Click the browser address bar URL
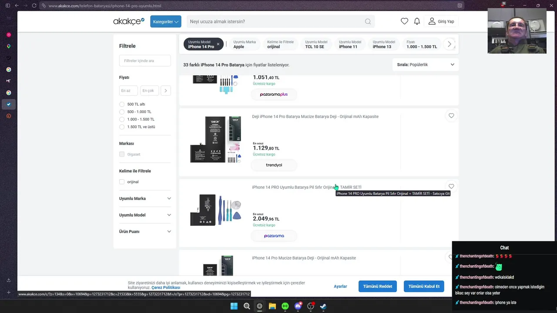 (x=104, y=6)
